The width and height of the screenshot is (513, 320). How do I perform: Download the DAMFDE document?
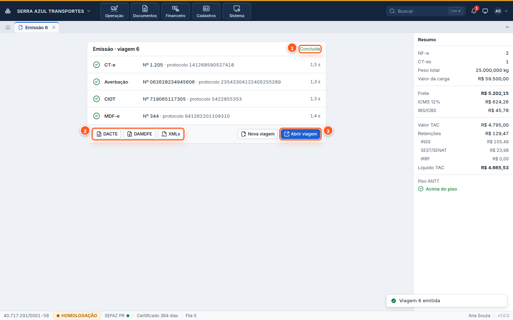tap(139, 134)
